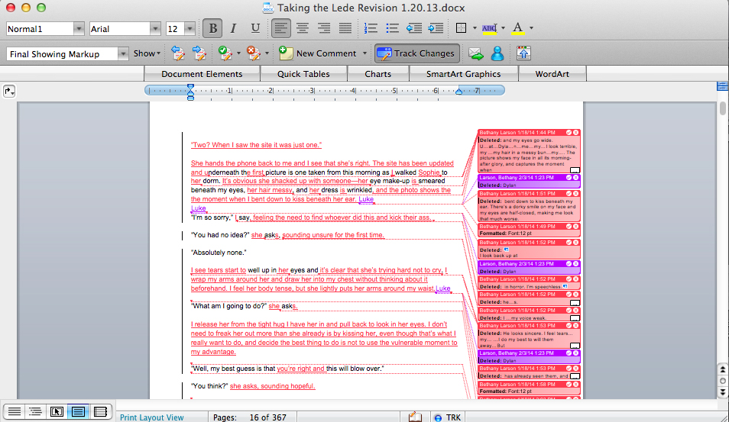Click the justify text alignment icon
Screen dimensions: 729x422
(345, 28)
